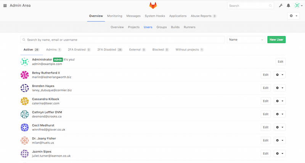The width and height of the screenshot is (305, 163).
Task: Click the magnifier icon in the top search
Action: point(270,6)
